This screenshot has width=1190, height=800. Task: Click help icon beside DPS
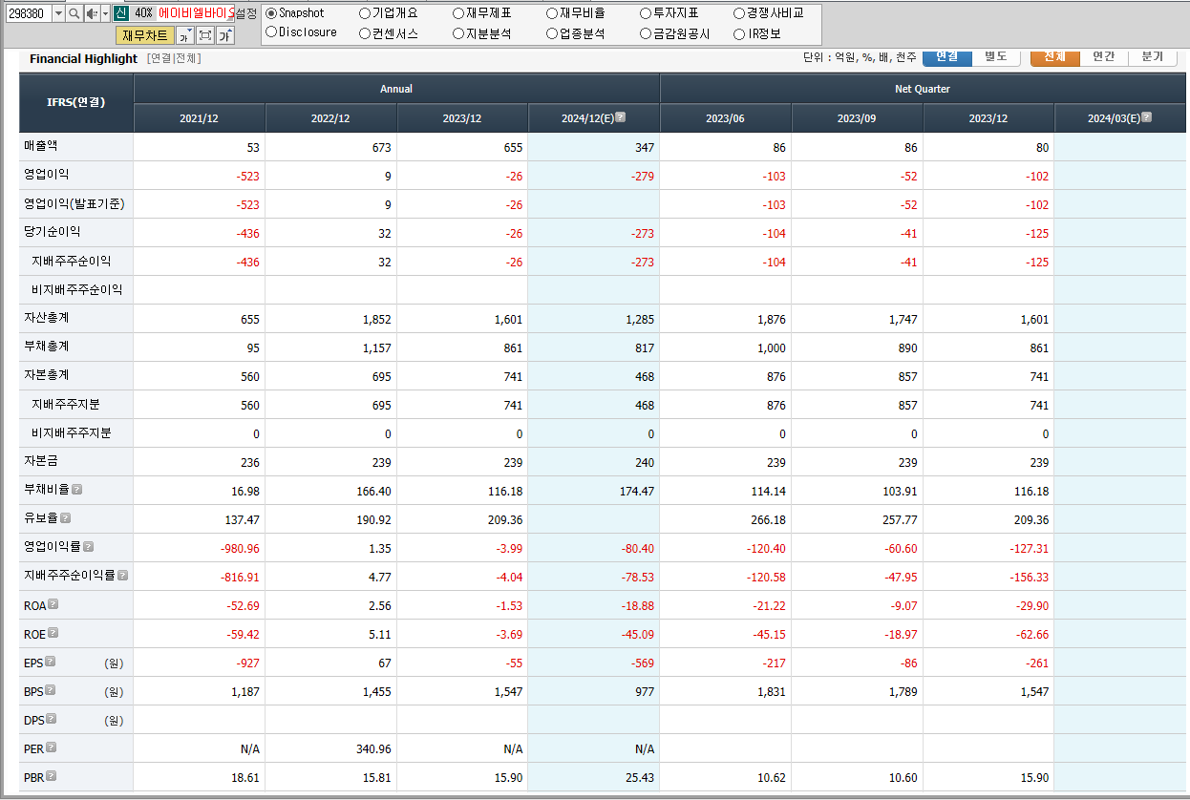(x=52, y=719)
